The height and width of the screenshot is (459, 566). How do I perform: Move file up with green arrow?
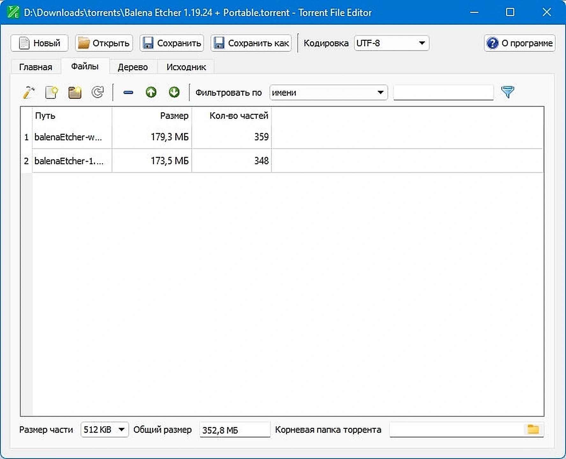(151, 92)
